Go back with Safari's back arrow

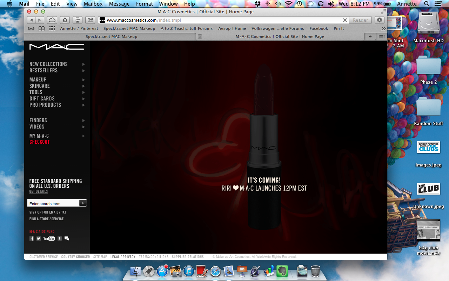(x=31, y=20)
